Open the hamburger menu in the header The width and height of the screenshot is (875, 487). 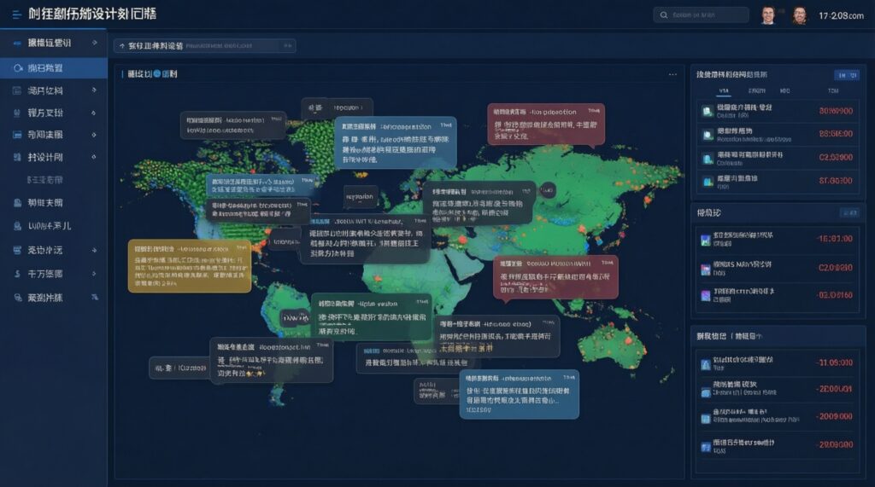[x=16, y=14]
